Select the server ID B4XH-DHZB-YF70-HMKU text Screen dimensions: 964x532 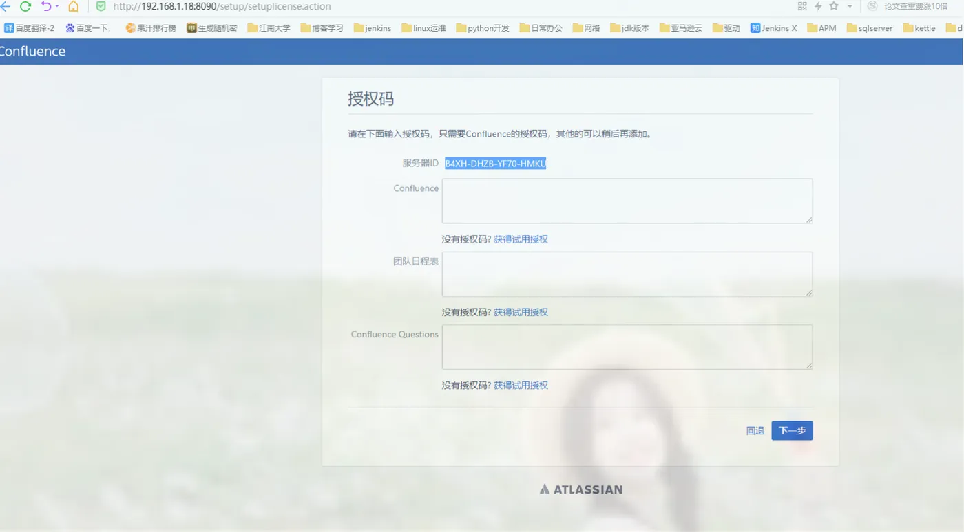coord(495,164)
